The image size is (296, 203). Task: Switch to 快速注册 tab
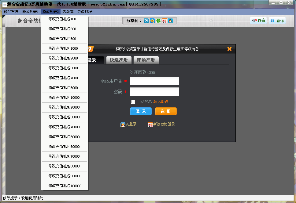click(x=119, y=60)
